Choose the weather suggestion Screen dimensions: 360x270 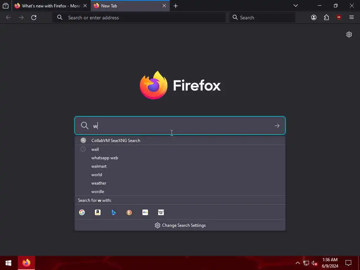[180, 183]
